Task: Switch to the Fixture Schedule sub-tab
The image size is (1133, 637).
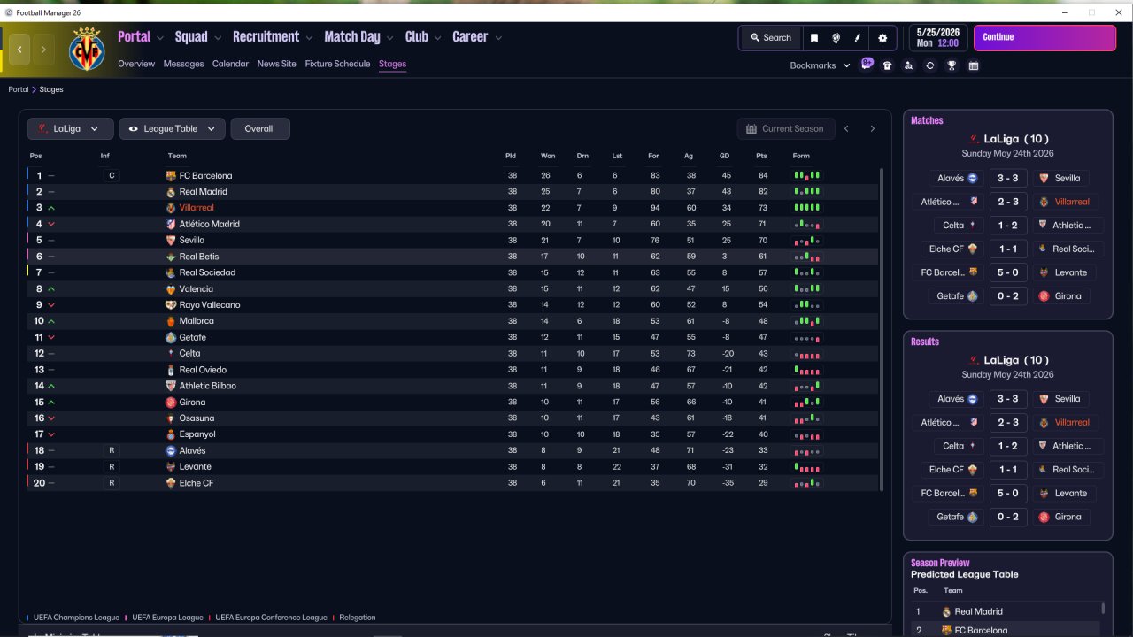Action: click(337, 65)
